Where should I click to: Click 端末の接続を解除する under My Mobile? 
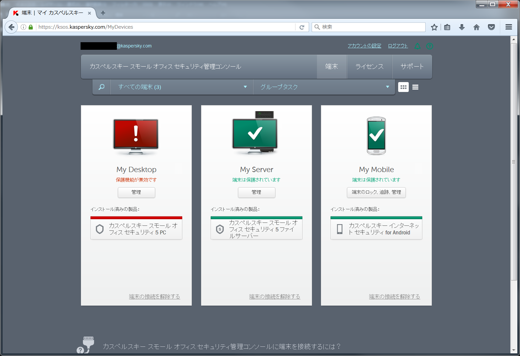click(395, 297)
